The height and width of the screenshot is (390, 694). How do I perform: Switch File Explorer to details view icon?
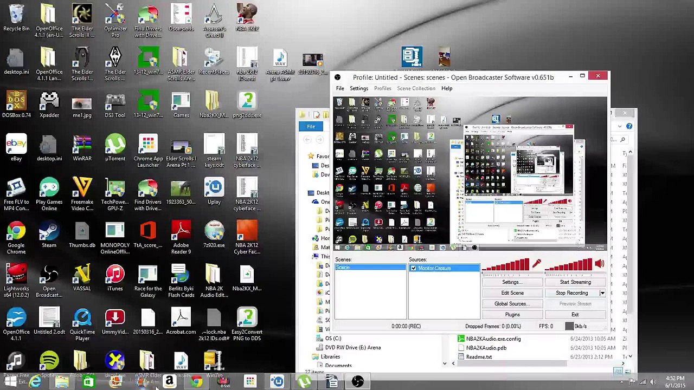pos(618,372)
